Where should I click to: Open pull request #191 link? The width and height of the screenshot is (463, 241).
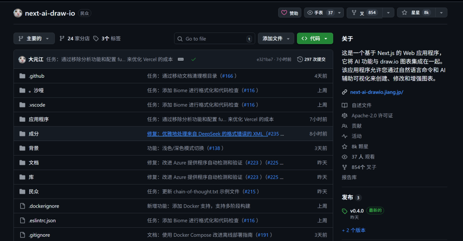pyautogui.click(x=263, y=235)
